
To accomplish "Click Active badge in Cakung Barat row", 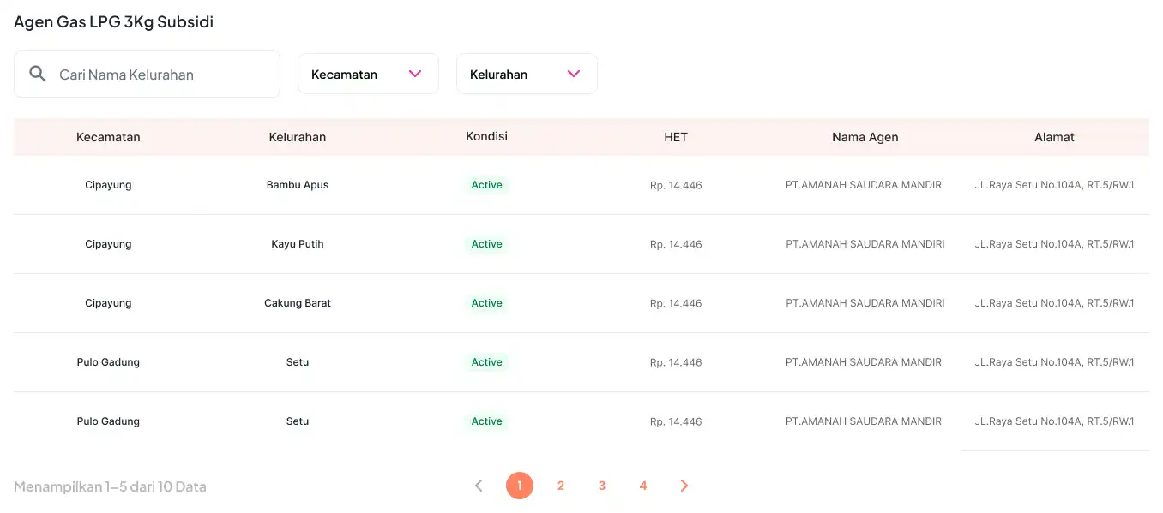I will (x=486, y=303).
